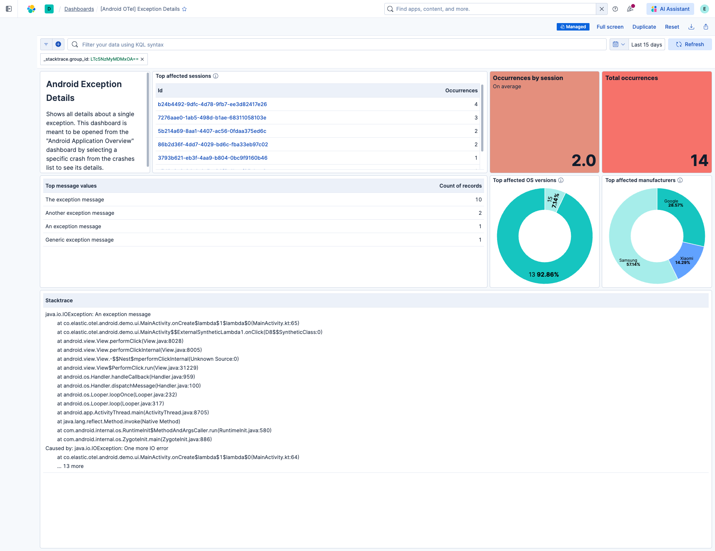
Task: Toggle the dashboard favorite star
Action: pos(185,9)
